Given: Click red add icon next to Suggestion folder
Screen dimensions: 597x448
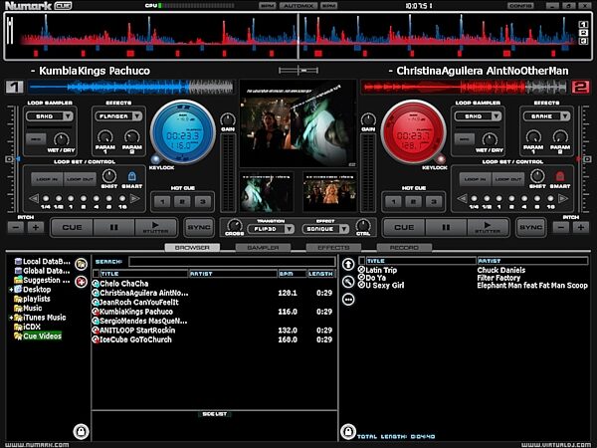Looking at the screenshot, I should (x=82, y=282).
